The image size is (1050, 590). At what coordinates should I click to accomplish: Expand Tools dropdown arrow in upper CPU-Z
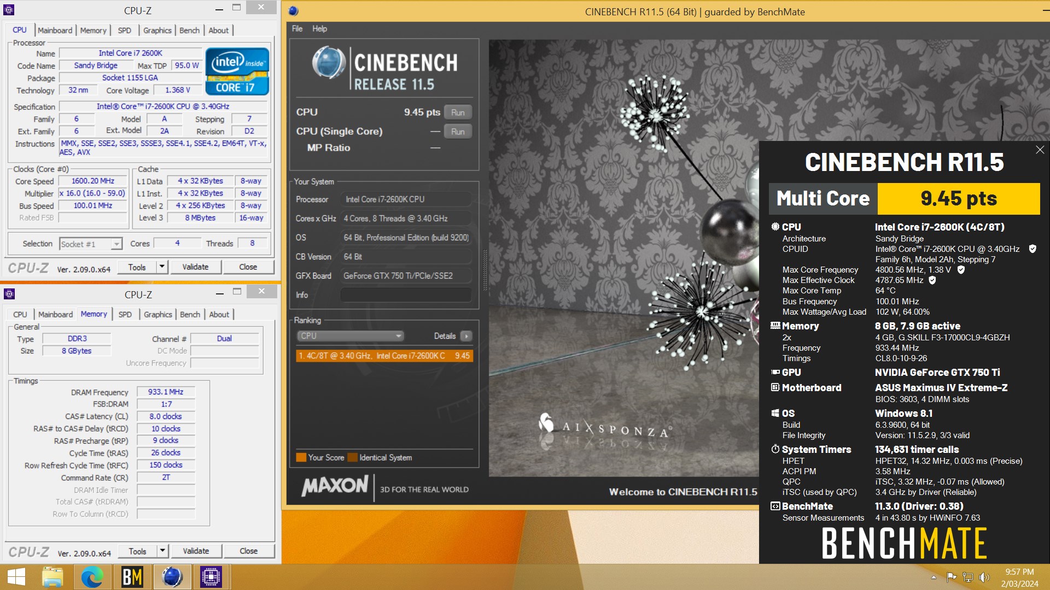[x=161, y=267]
